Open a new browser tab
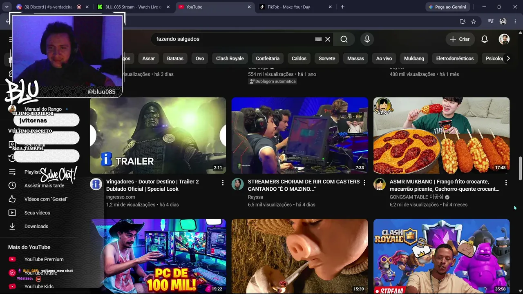This screenshot has height=294, width=523. point(342,7)
